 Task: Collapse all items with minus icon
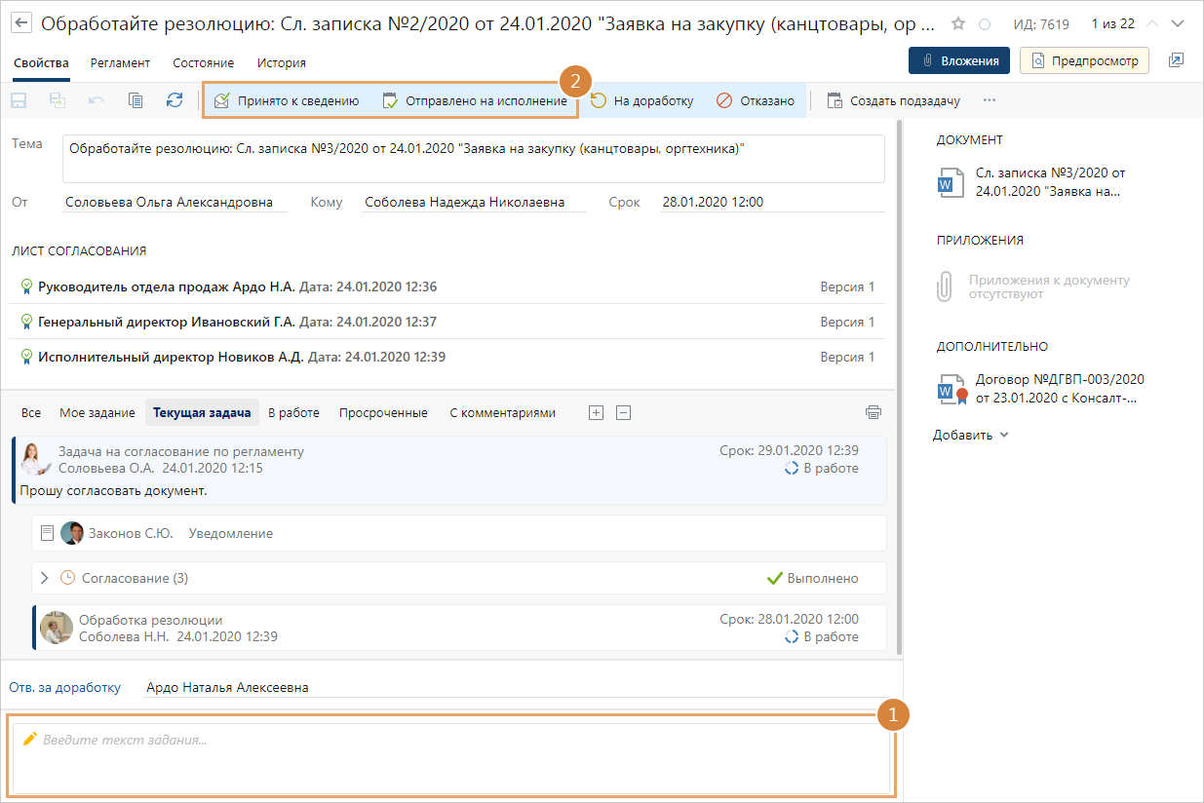point(624,412)
